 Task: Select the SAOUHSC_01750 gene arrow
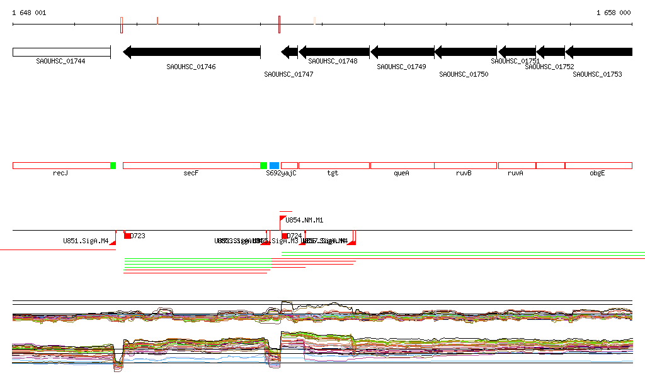(465, 52)
